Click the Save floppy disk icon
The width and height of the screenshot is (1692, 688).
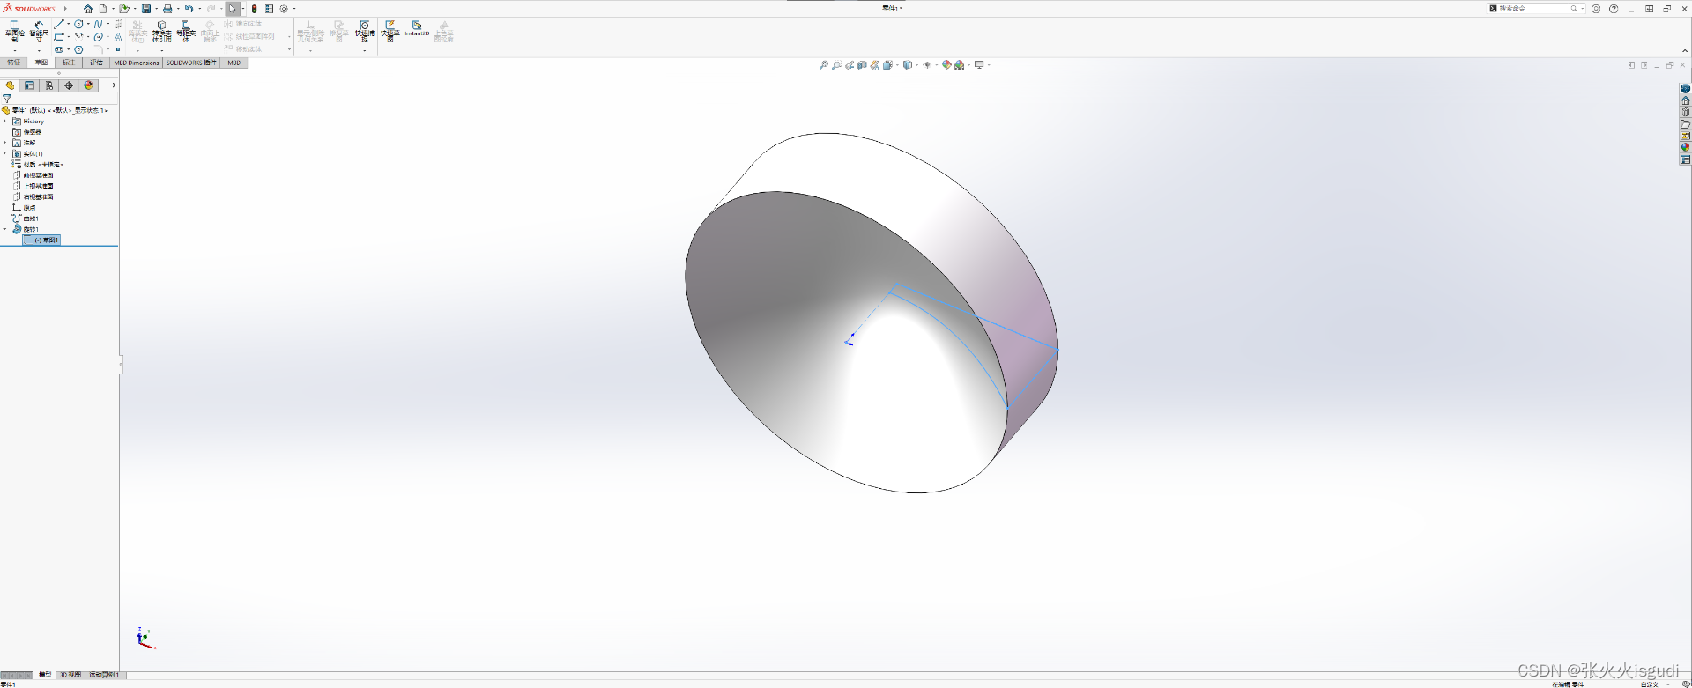[x=146, y=9]
